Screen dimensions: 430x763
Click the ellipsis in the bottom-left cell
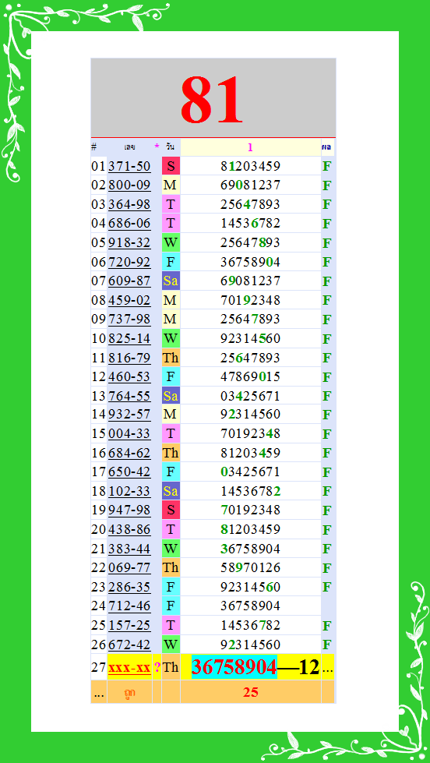pos(99,694)
